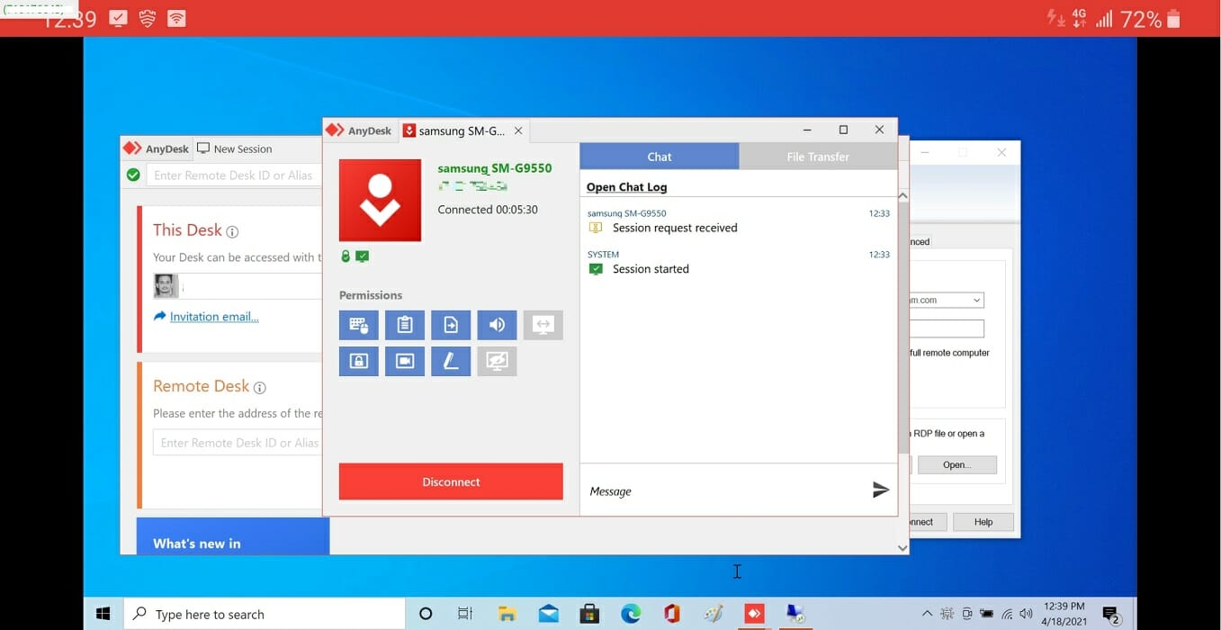Click the AnyDesk logo in session window
This screenshot has width=1221, height=630.
335,130
